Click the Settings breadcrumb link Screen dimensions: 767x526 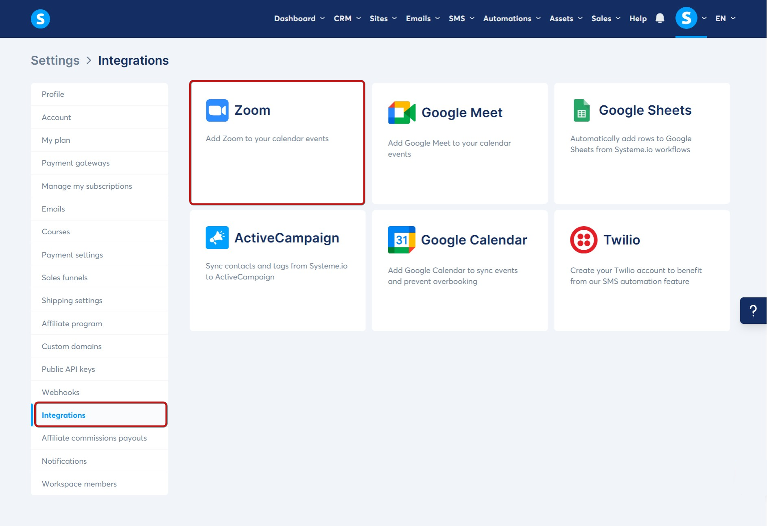point(55,60)
